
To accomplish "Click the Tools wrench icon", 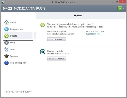I will click(6, 49).
